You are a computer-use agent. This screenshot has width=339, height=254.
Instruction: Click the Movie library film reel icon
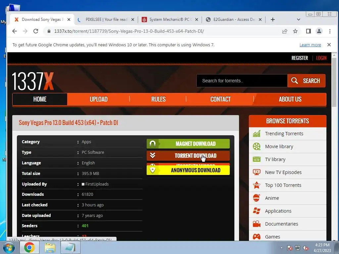coord(257,147)
